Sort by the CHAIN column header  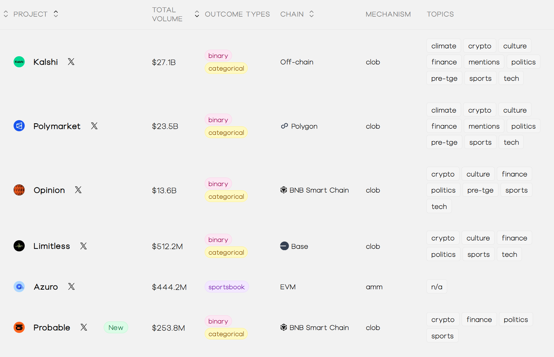(x=292, y=14)
